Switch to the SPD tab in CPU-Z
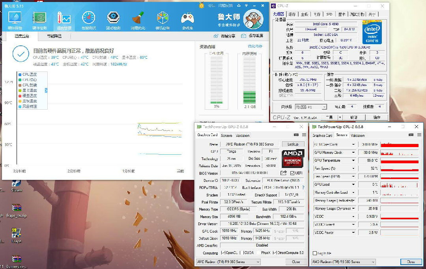 [x=329, y=15]
